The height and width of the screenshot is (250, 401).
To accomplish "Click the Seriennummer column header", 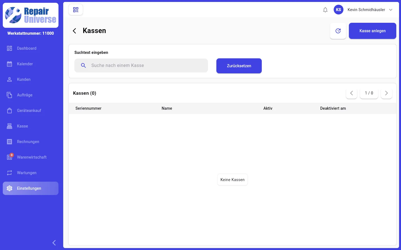I will coord(88,108).
